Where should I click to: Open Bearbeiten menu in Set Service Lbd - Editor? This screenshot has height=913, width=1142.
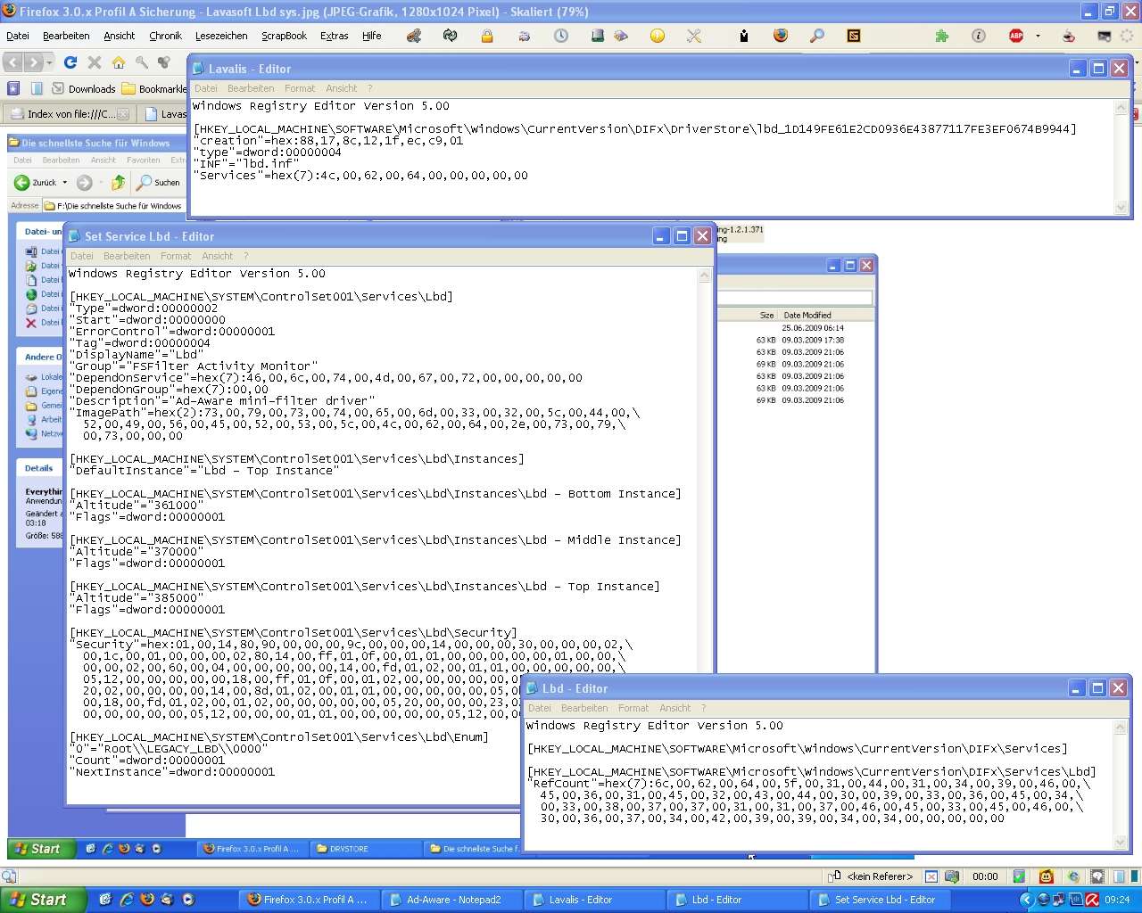(x=127, y=256)
